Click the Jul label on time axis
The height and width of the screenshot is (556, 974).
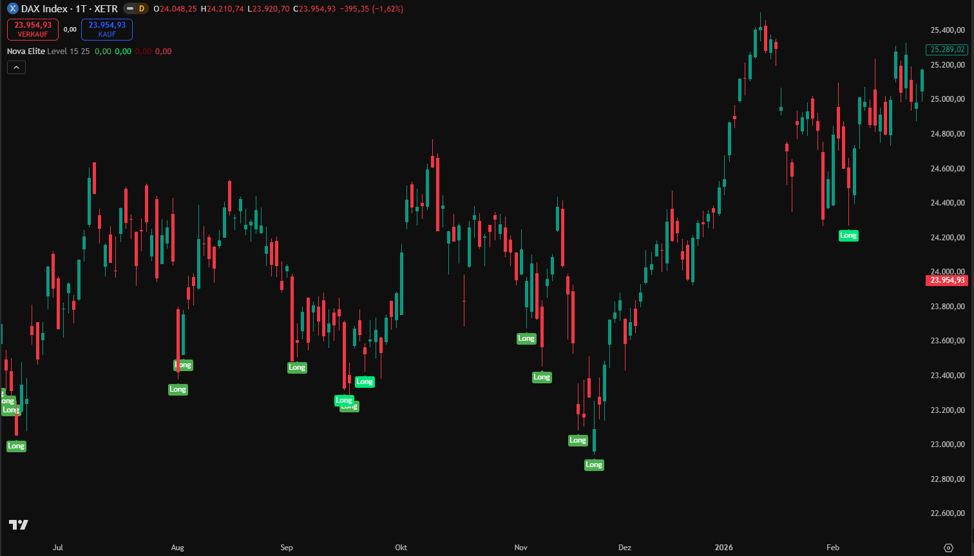pos(58,548)
